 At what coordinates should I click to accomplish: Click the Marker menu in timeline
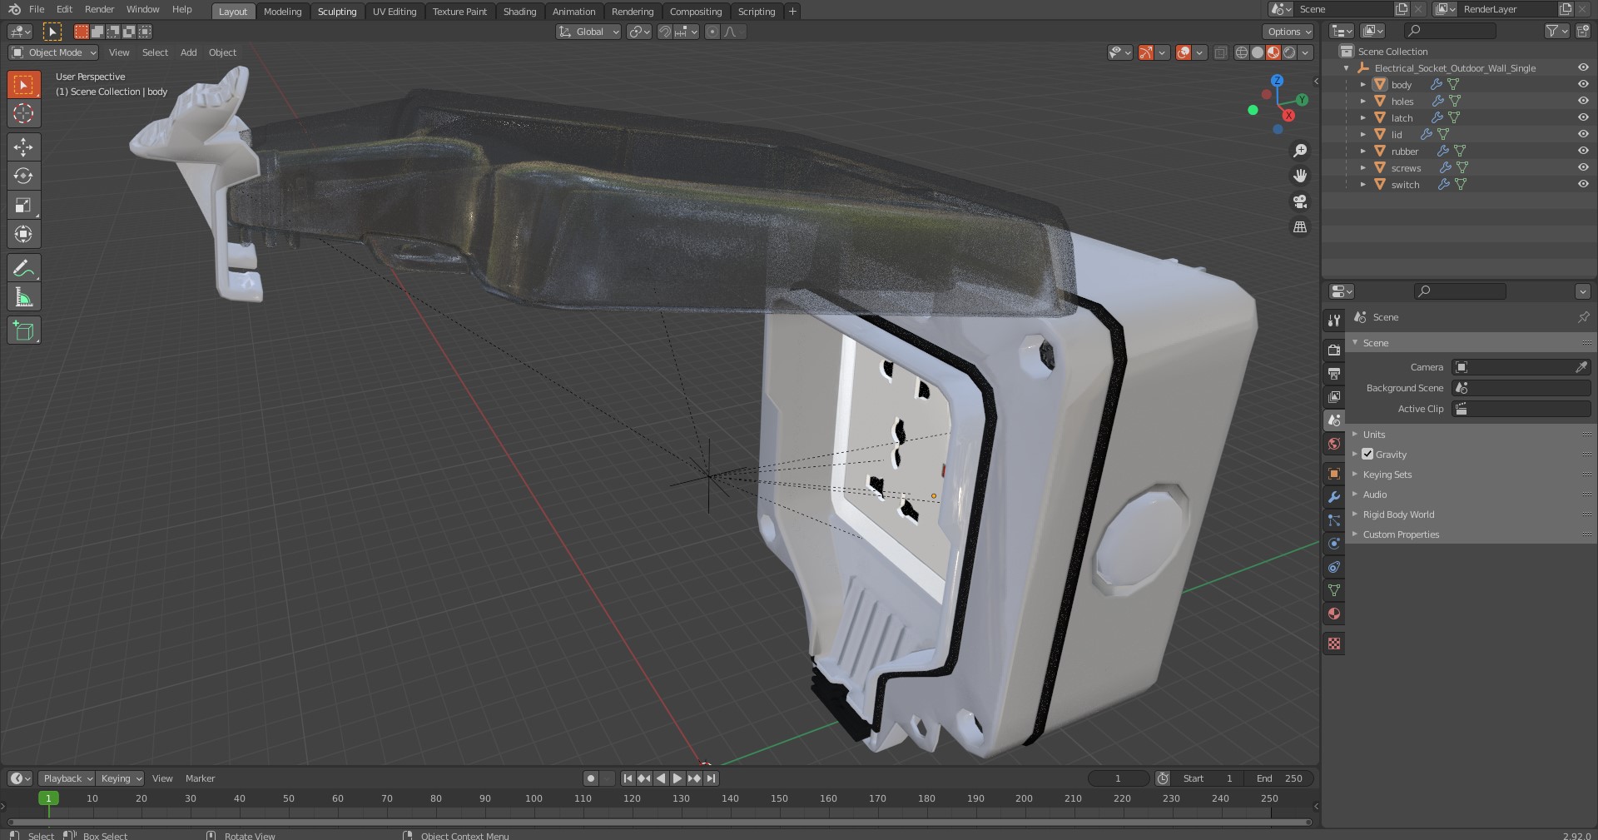click(200, 778)
